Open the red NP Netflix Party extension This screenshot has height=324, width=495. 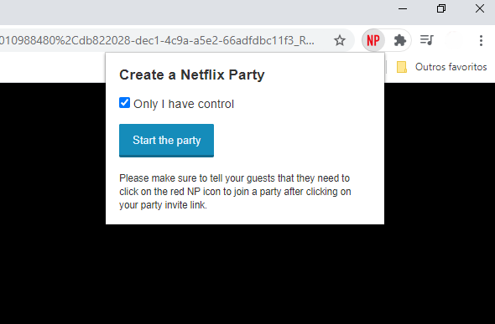click(373, 40)
